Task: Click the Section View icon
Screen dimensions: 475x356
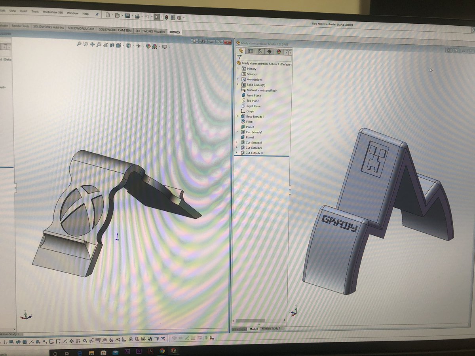Action: (x=112, y=45)
